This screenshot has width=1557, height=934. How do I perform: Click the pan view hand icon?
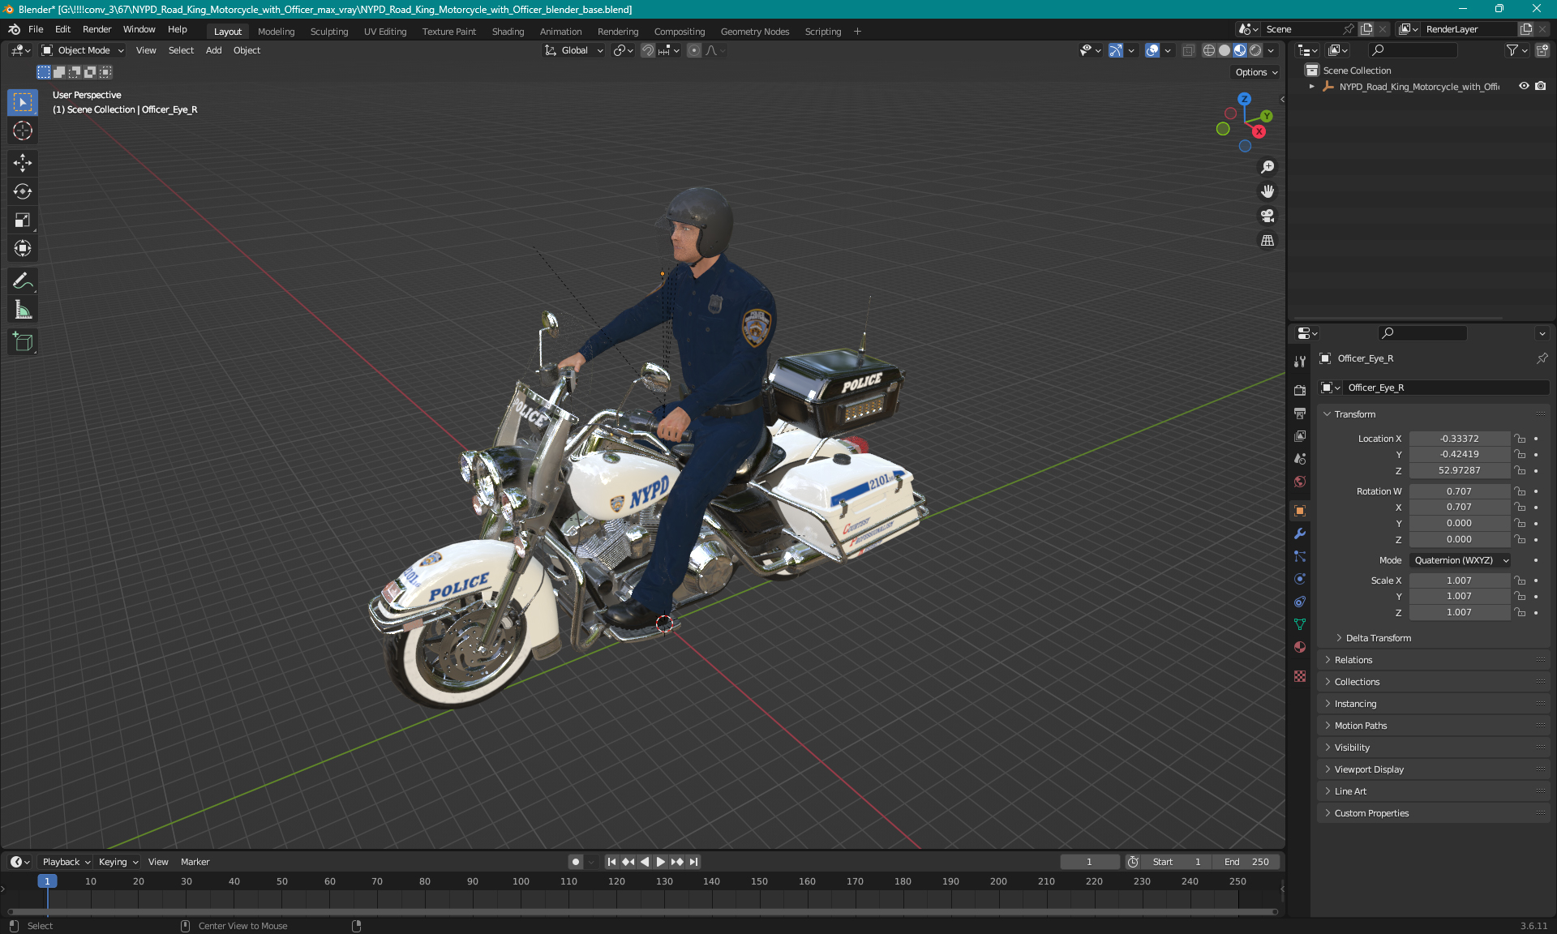coord(1267,191)
